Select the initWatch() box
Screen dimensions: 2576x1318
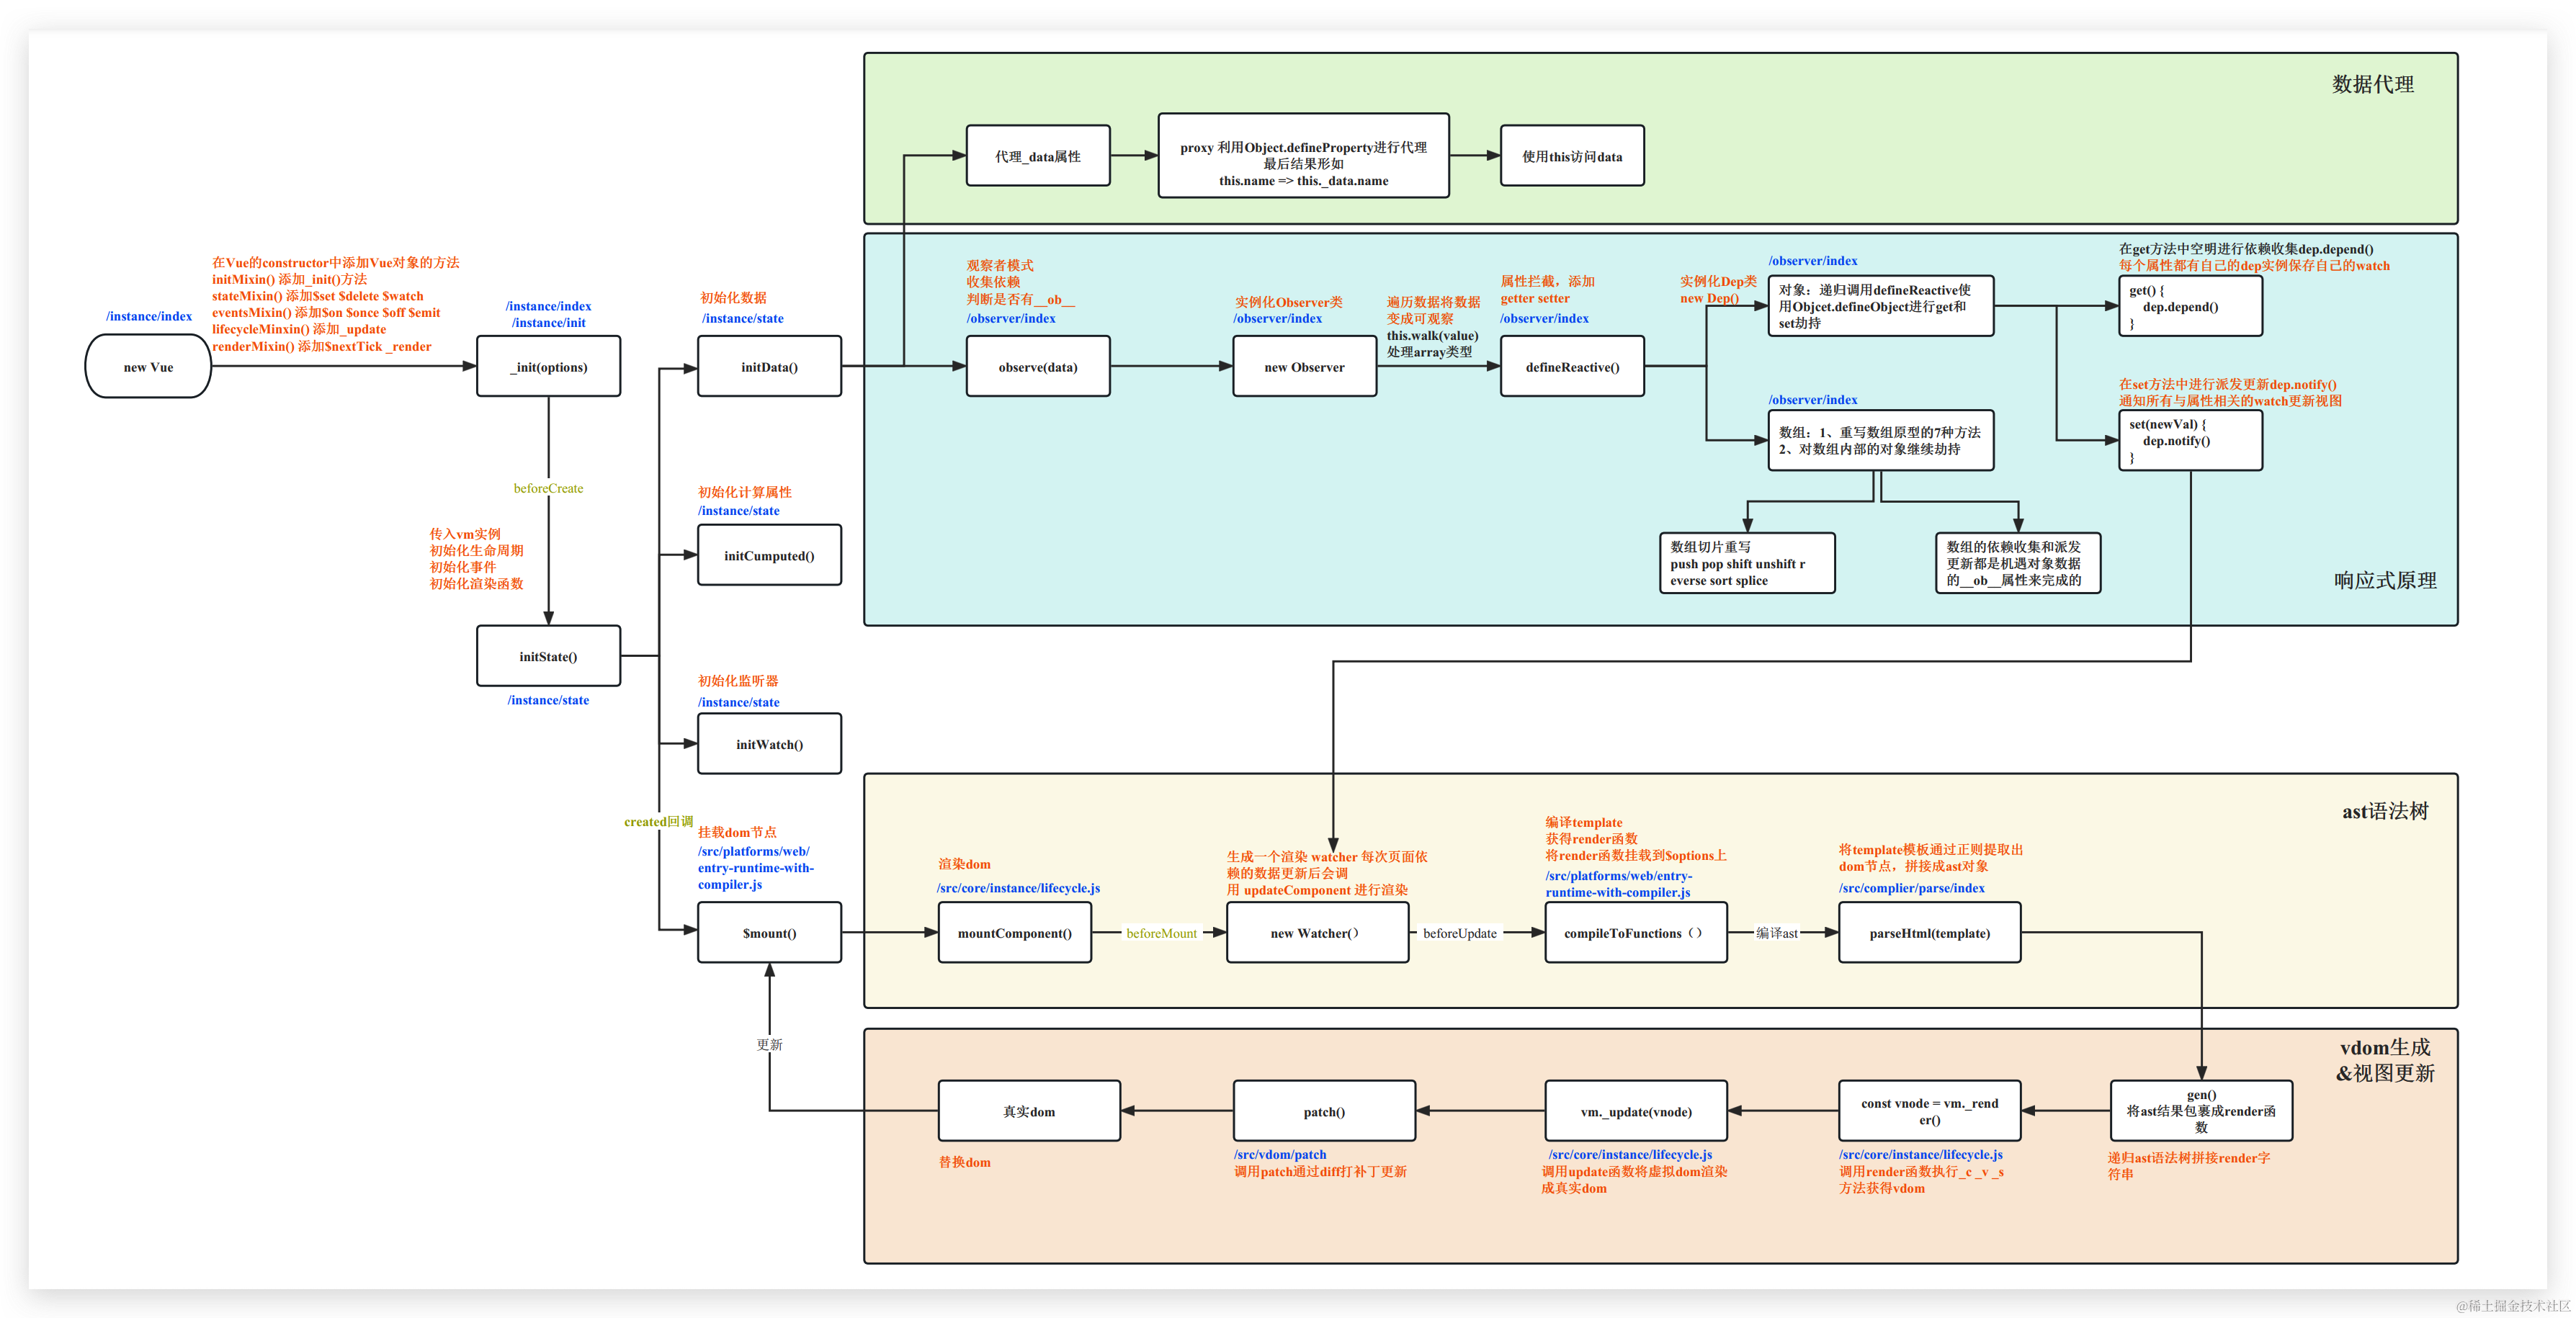769,744
